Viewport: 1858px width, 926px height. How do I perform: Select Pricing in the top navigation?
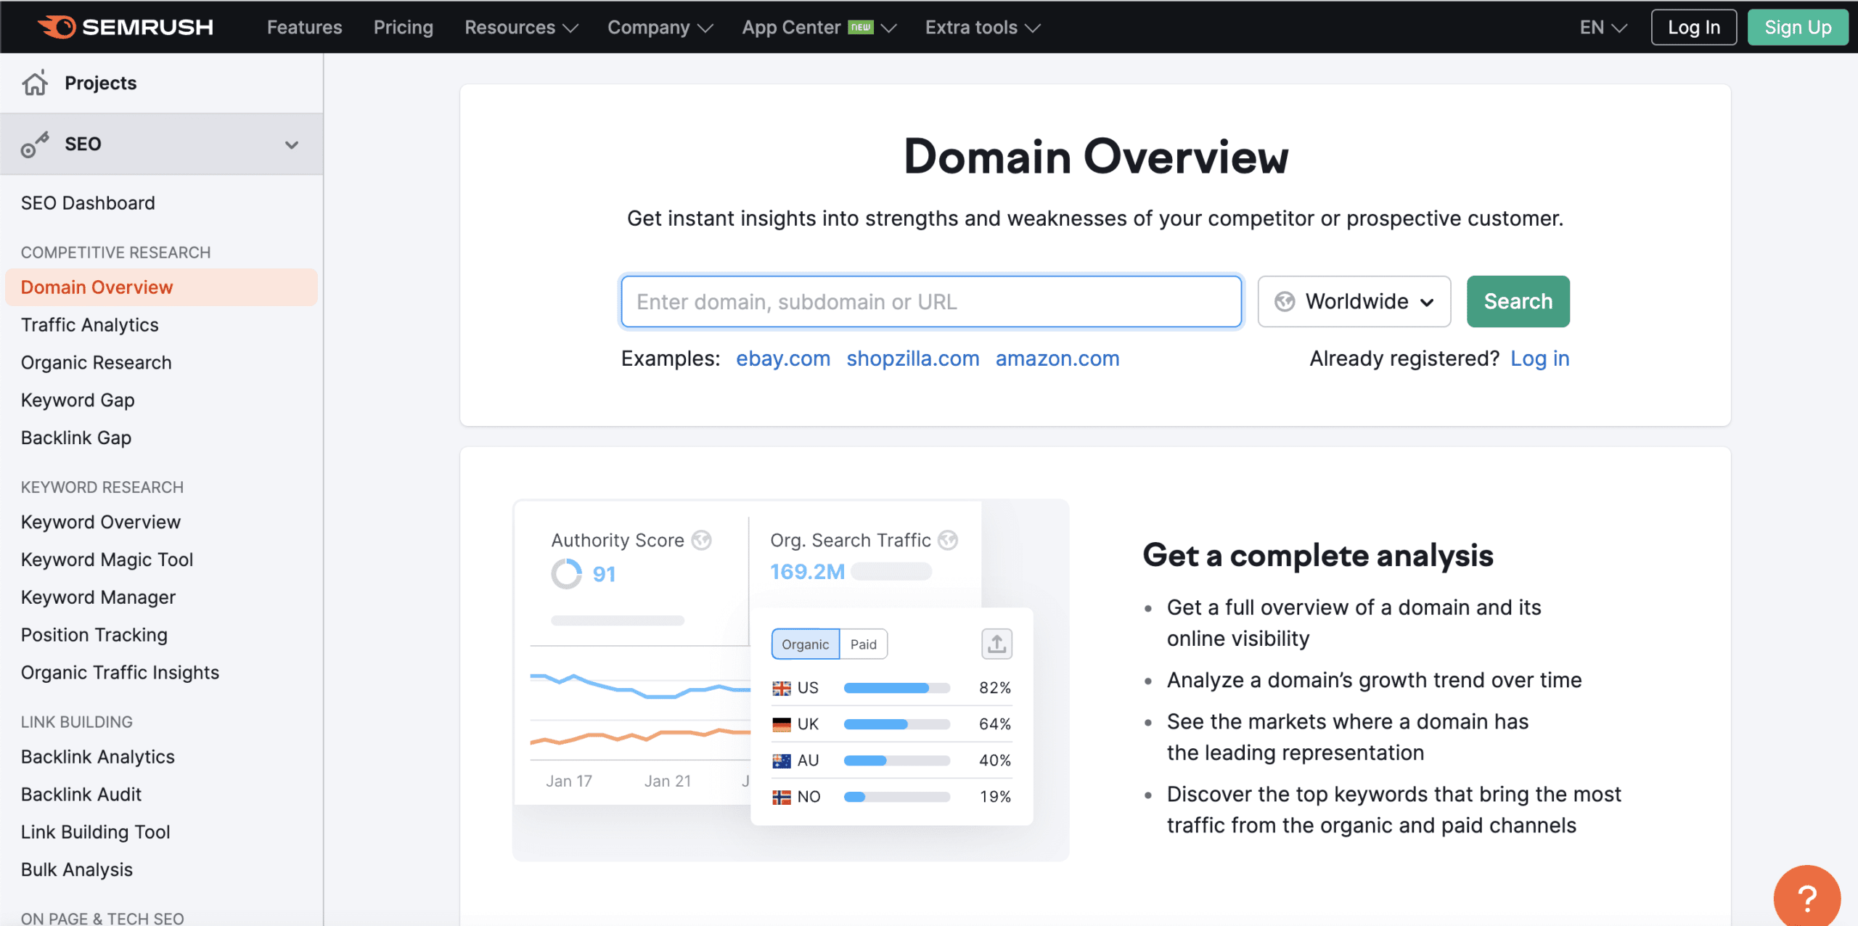tap(403, 27)
